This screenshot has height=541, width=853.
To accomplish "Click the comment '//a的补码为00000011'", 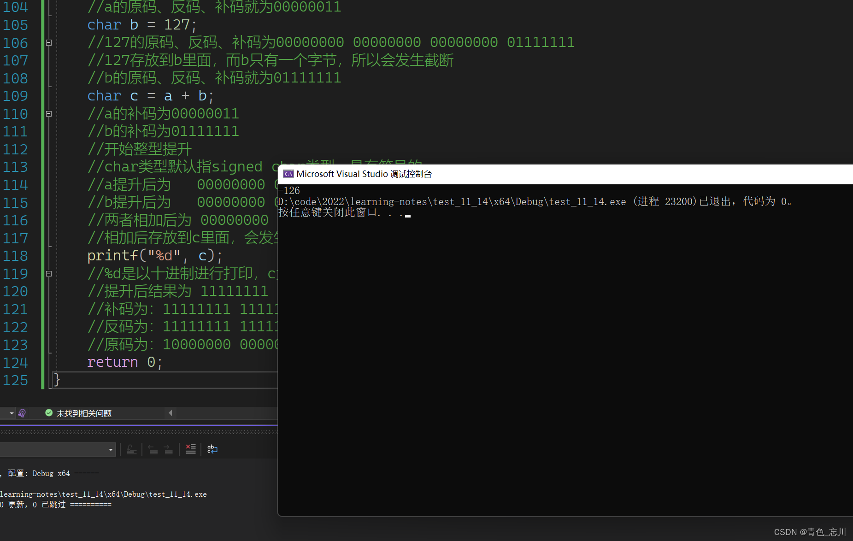I will [163, 114].
